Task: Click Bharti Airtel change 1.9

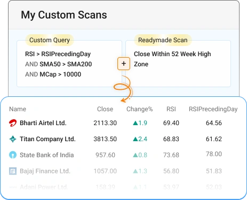Action: [x=140, y=123]
